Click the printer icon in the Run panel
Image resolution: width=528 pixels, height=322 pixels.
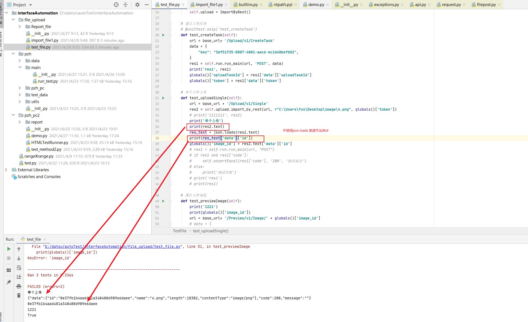click(x=19, y=286)
